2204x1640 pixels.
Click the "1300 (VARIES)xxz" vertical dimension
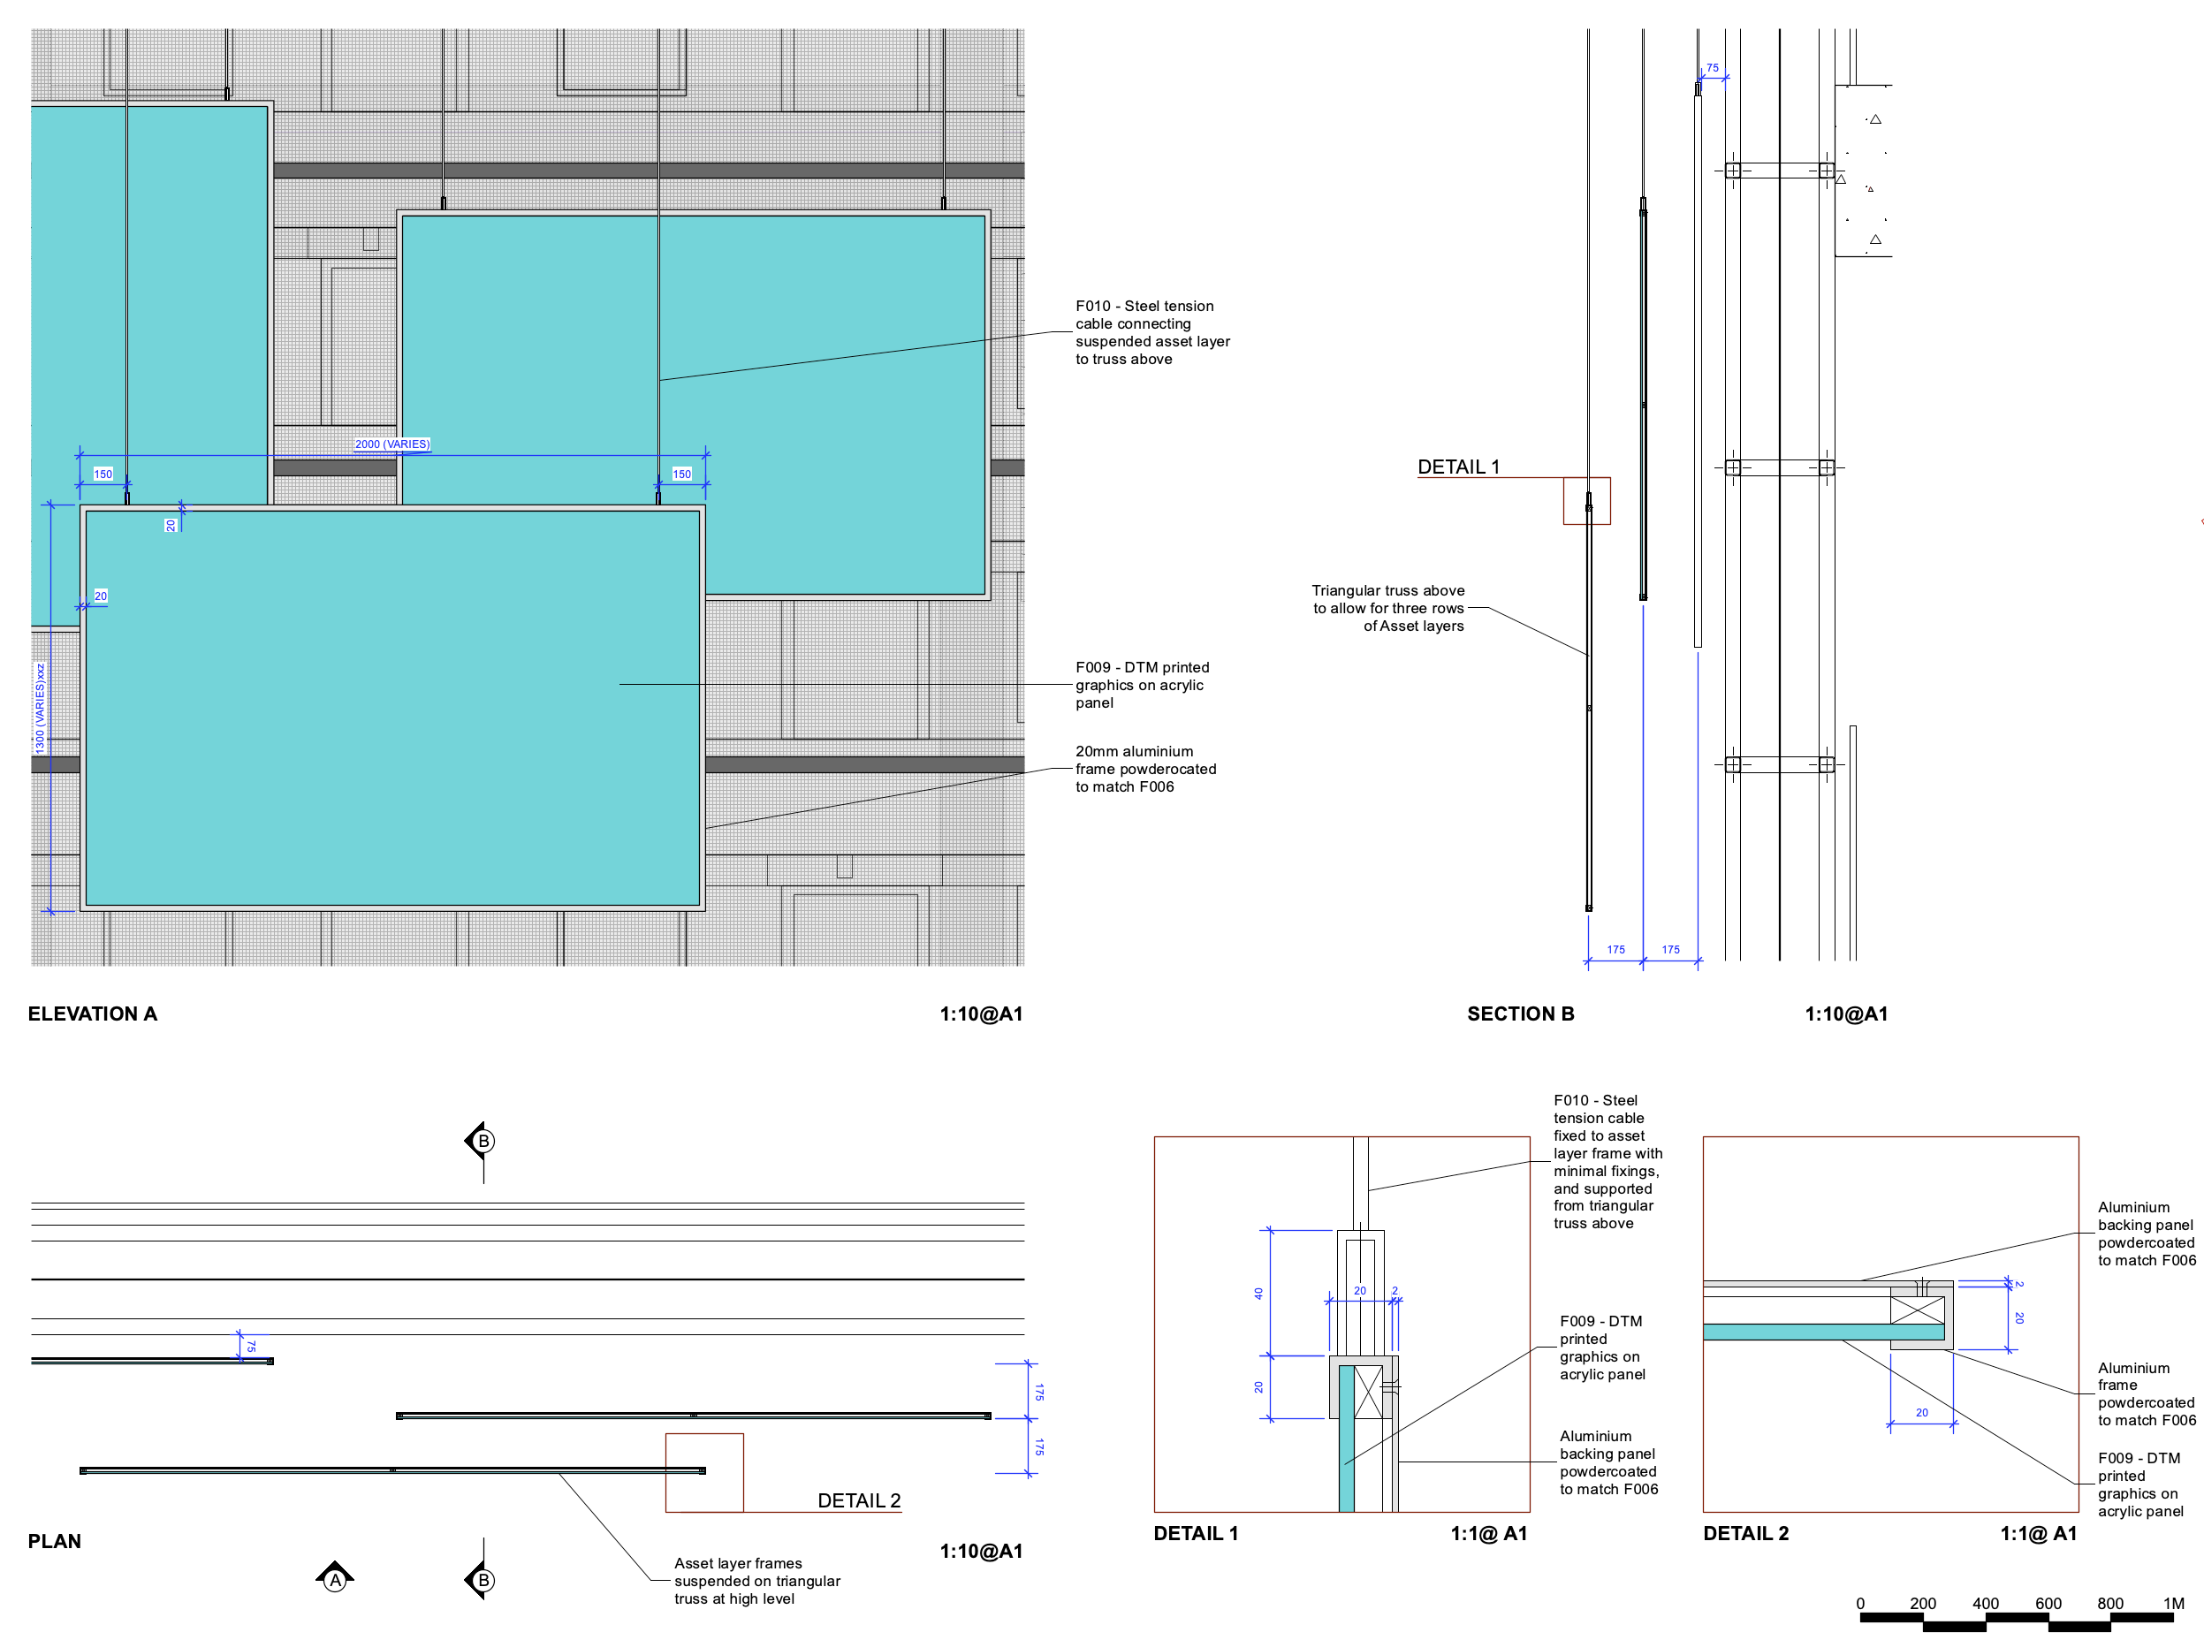pos(40,708)
